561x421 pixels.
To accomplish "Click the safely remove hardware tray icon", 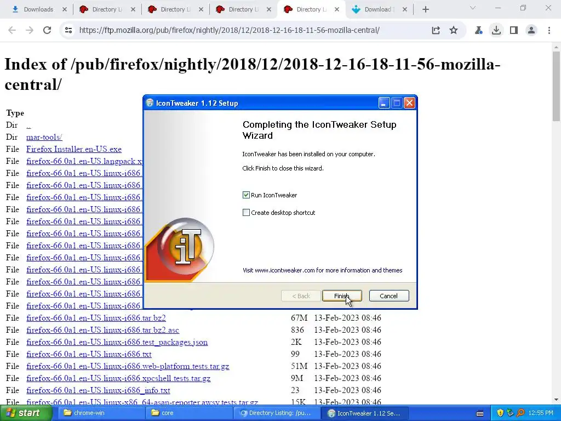I will click(510, 413).
